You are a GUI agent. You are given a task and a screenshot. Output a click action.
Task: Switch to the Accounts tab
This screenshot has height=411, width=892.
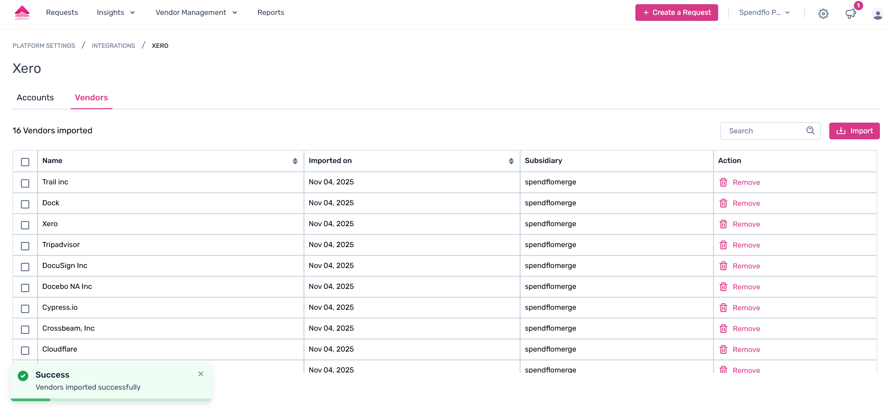tap(35, 98)
